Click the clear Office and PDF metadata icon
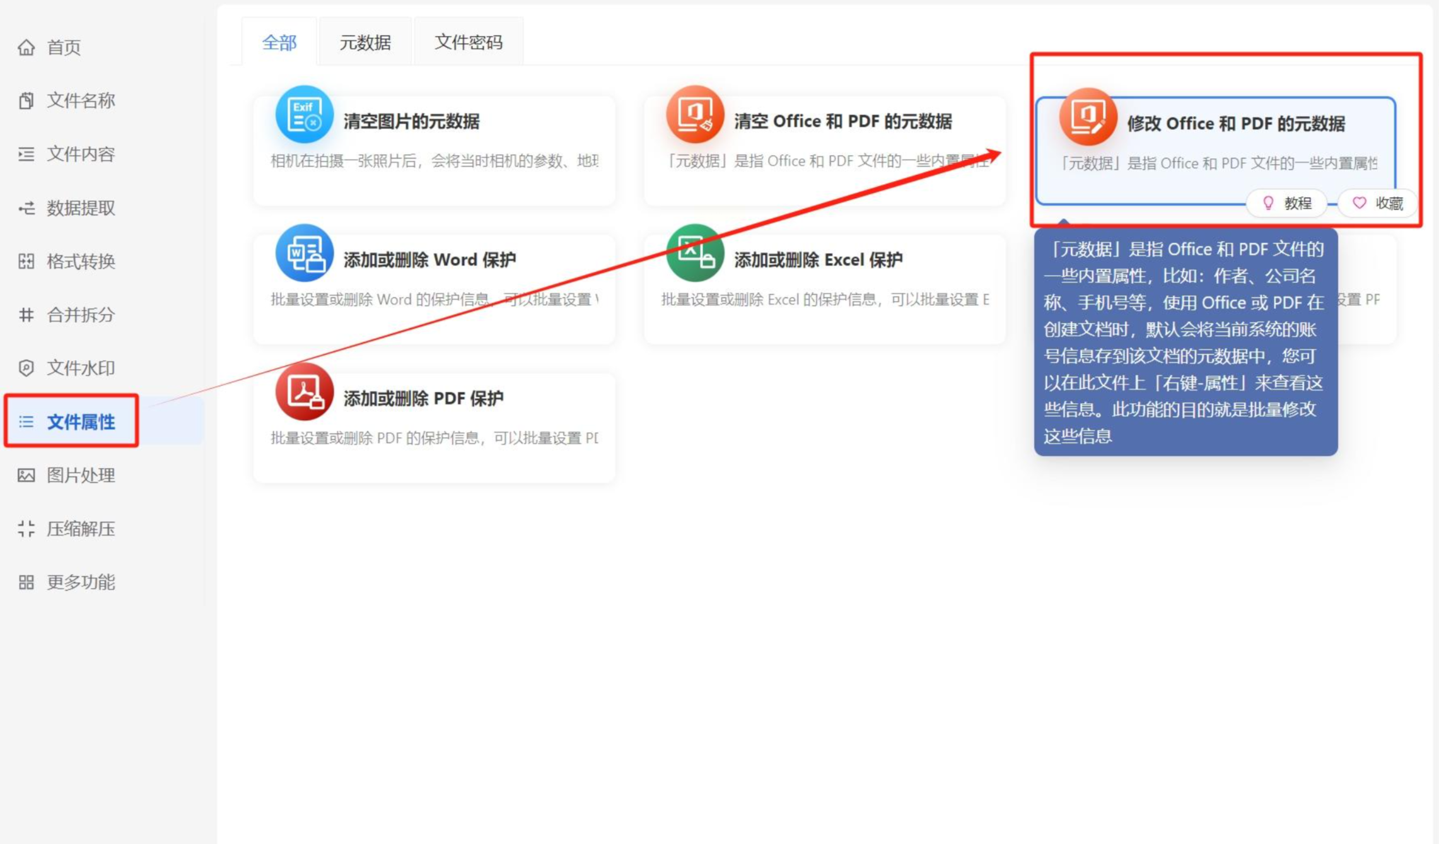The width and height of the screenshot is (1439, 844). tap(694, 115)
